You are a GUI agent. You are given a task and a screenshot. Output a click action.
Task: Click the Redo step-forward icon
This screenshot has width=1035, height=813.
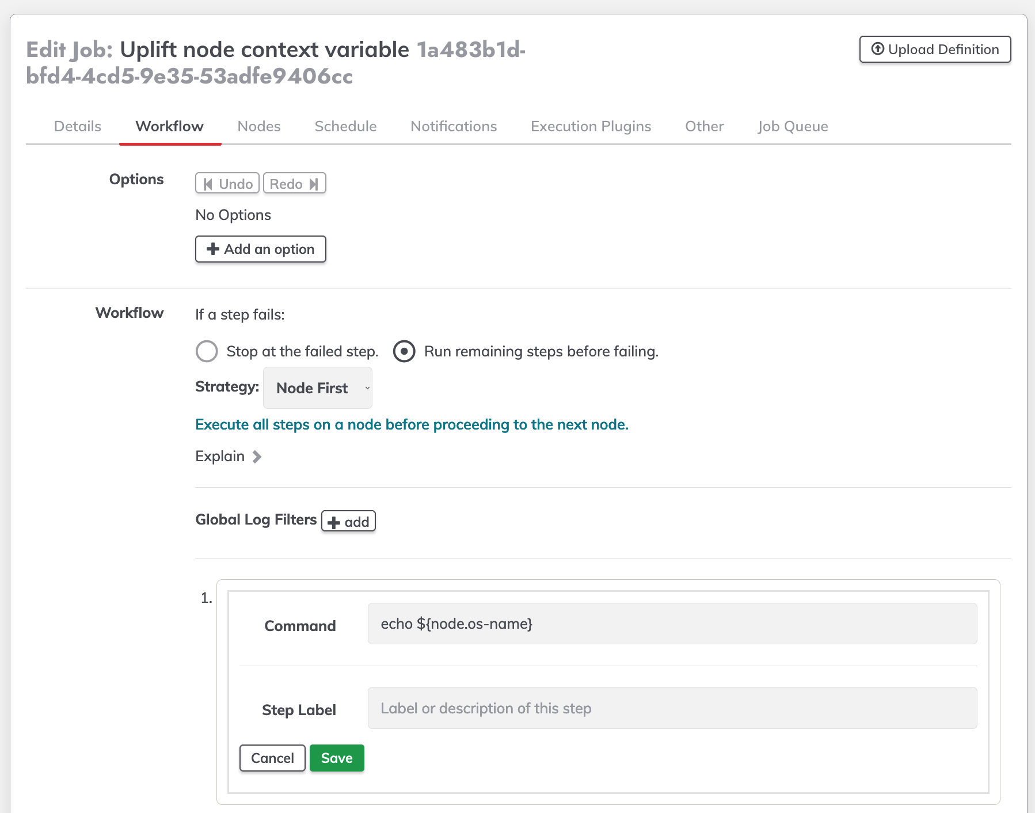click(x=314, y=184)
